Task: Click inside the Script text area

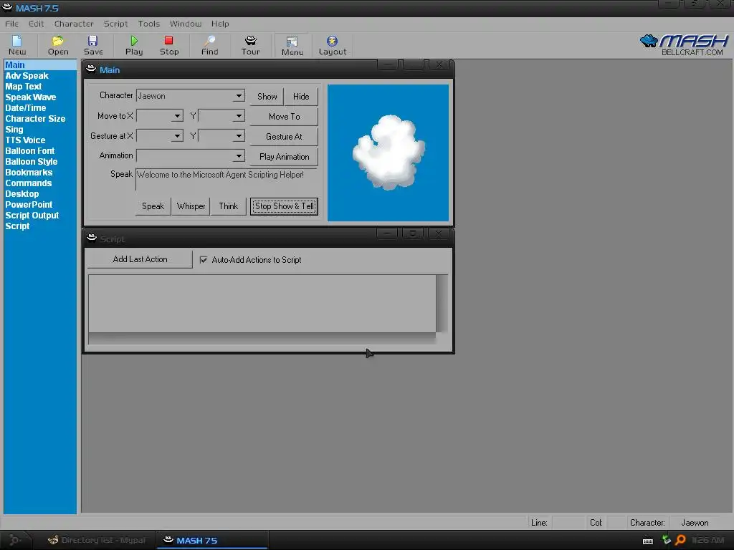Action: [x=262, y=304]
